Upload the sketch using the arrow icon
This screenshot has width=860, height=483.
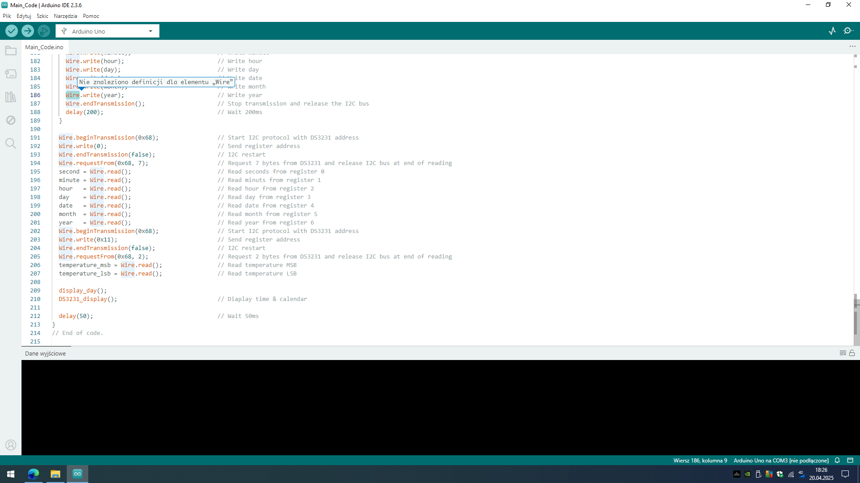(x=27, y=31)
